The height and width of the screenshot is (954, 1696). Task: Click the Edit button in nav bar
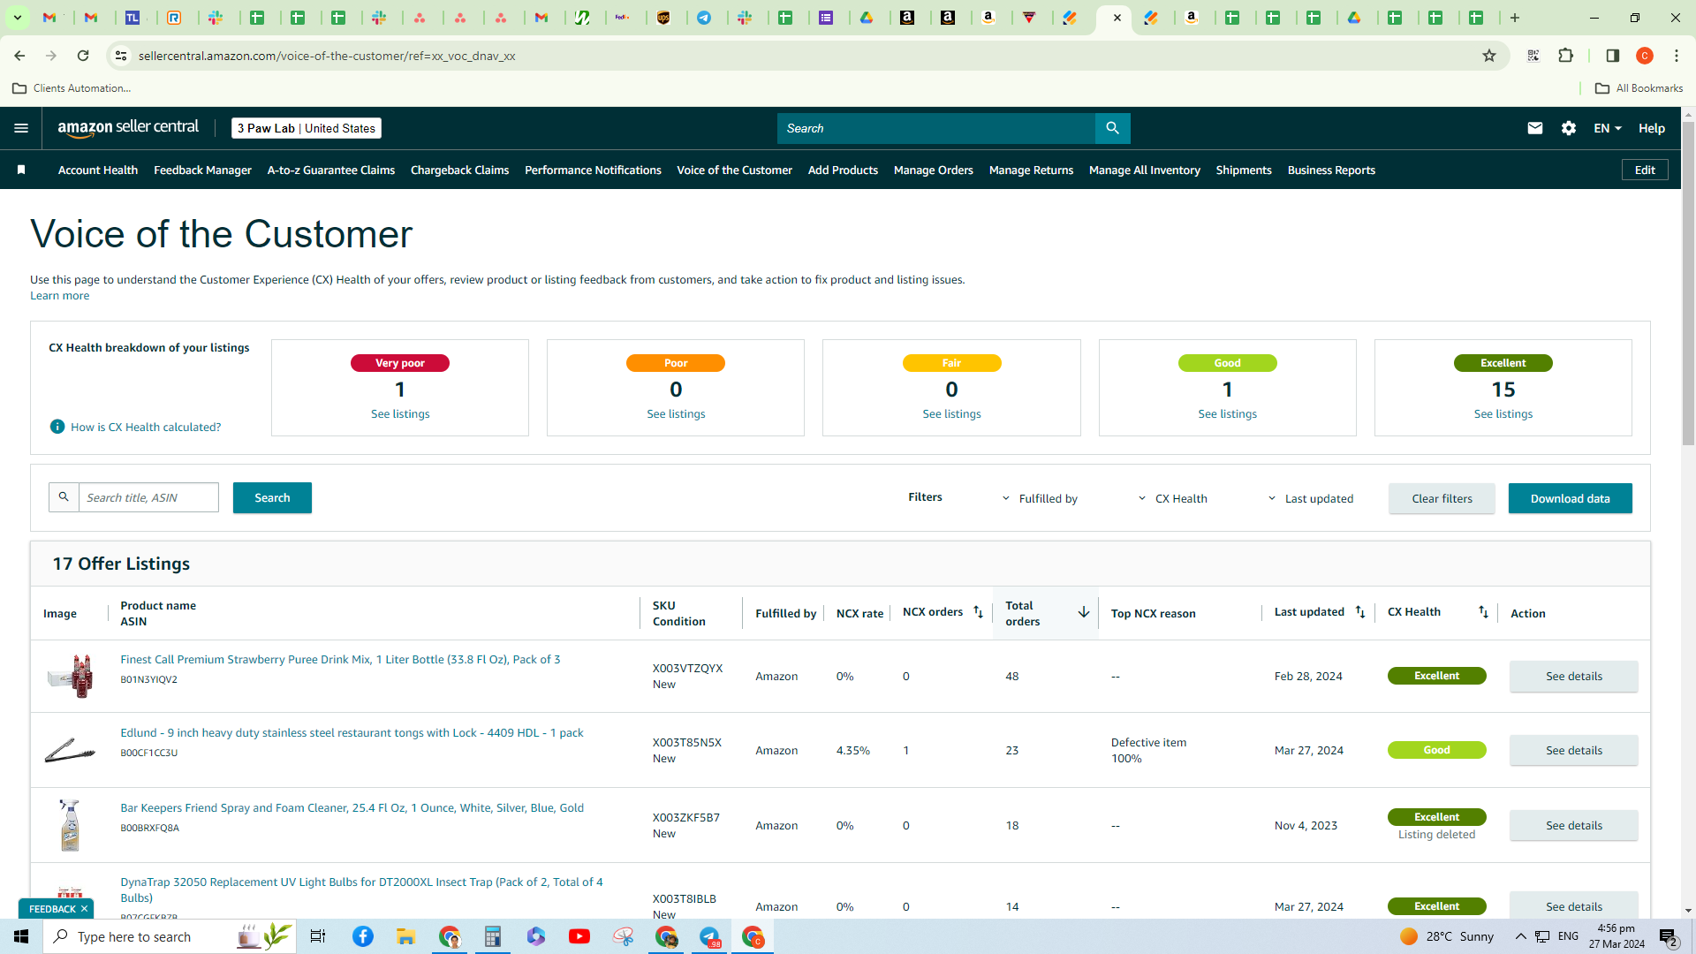point(1645,170)
